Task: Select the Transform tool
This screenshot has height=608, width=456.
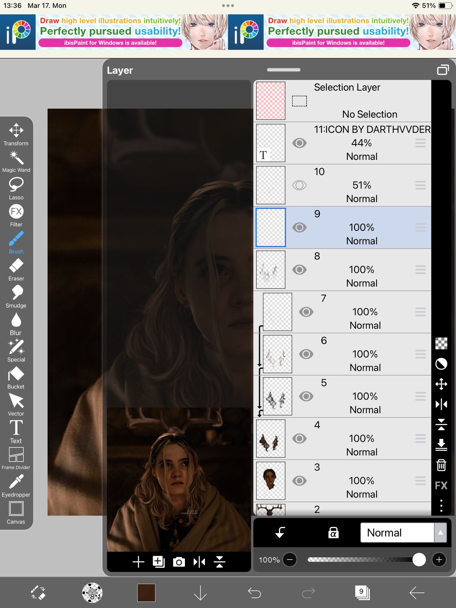Action: [x=16, y=135]
